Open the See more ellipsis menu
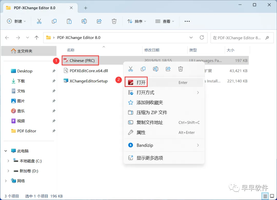 coord(187,21)
